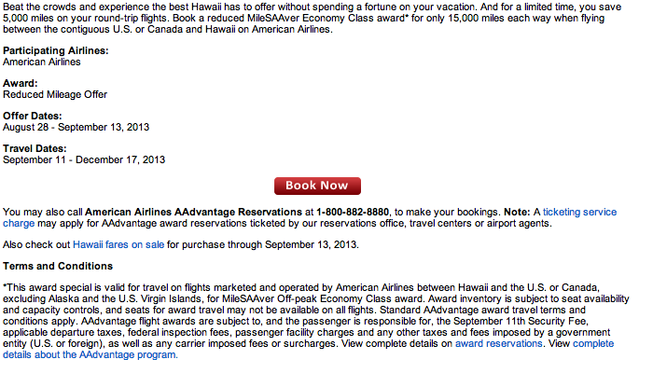
Task: Click the bold Note: label
Action: [517, 212]
